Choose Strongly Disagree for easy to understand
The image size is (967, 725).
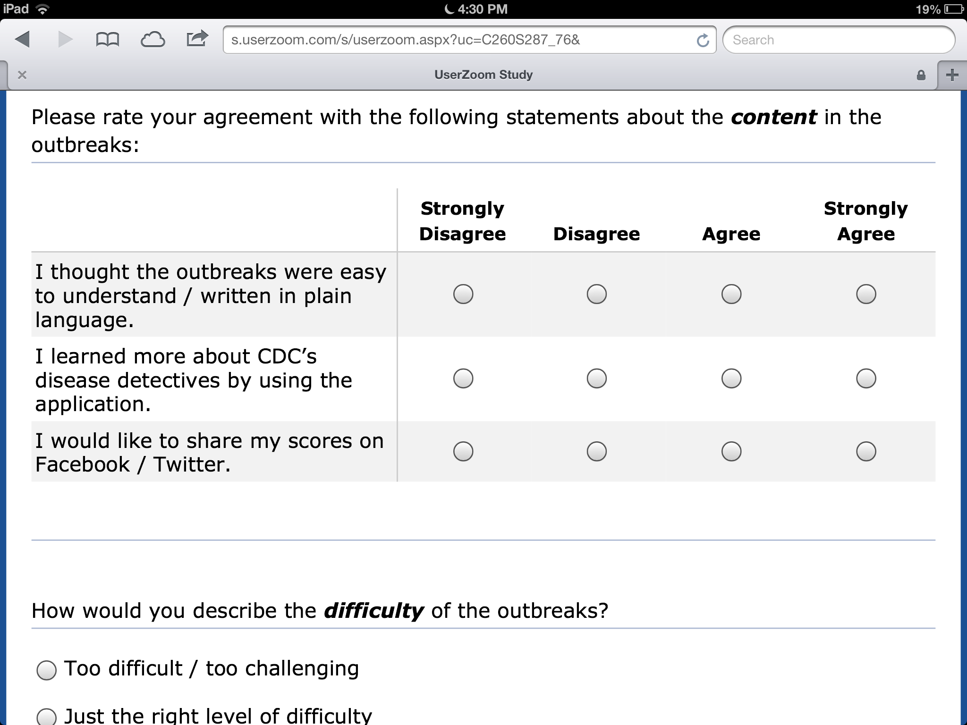coord(463,294)
